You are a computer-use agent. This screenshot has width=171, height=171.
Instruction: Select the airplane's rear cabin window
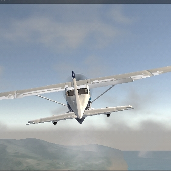tap(78, 92)
